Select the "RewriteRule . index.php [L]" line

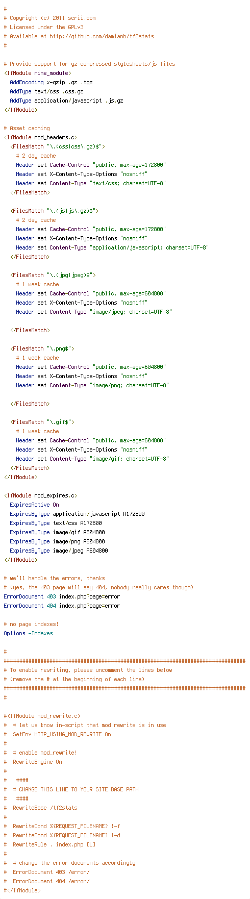(x=49, y=844)
